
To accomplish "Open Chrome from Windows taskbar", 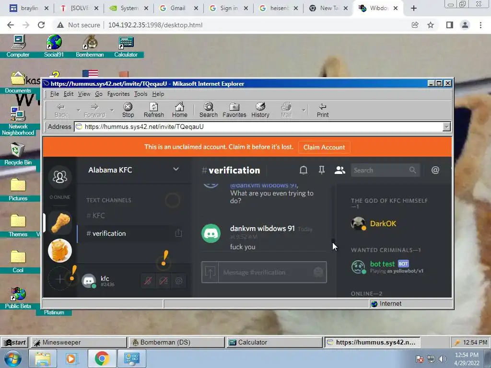I will [x=102, y=358].
